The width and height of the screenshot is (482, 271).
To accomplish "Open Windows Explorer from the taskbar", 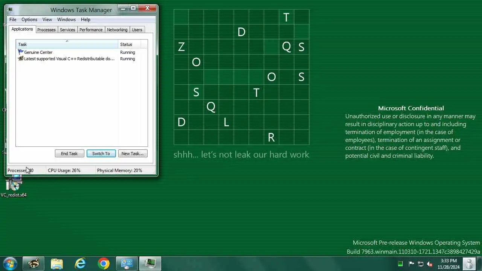I will click(x=57, y=263).
